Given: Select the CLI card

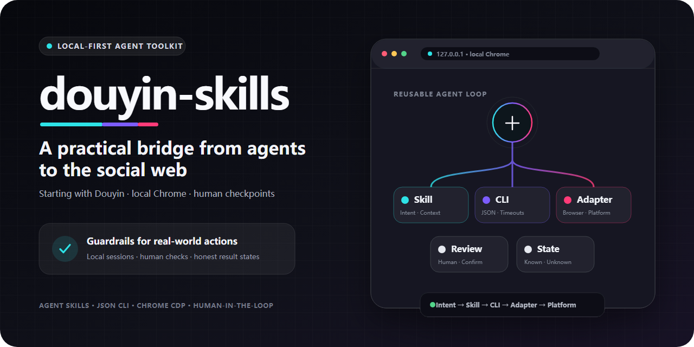Looking at the screenshot, I should point(512,205).
